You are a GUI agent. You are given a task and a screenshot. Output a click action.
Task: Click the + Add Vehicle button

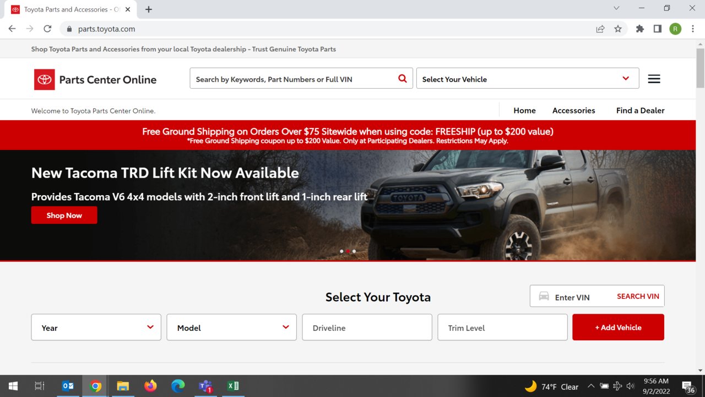[x=618, y=327]
